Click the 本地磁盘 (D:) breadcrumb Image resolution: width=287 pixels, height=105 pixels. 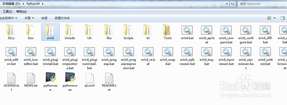(11, 4)
